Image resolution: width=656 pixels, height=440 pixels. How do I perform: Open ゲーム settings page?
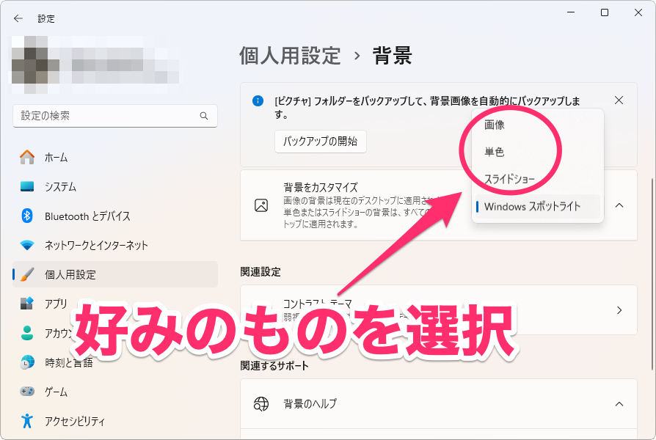[115, 392]
